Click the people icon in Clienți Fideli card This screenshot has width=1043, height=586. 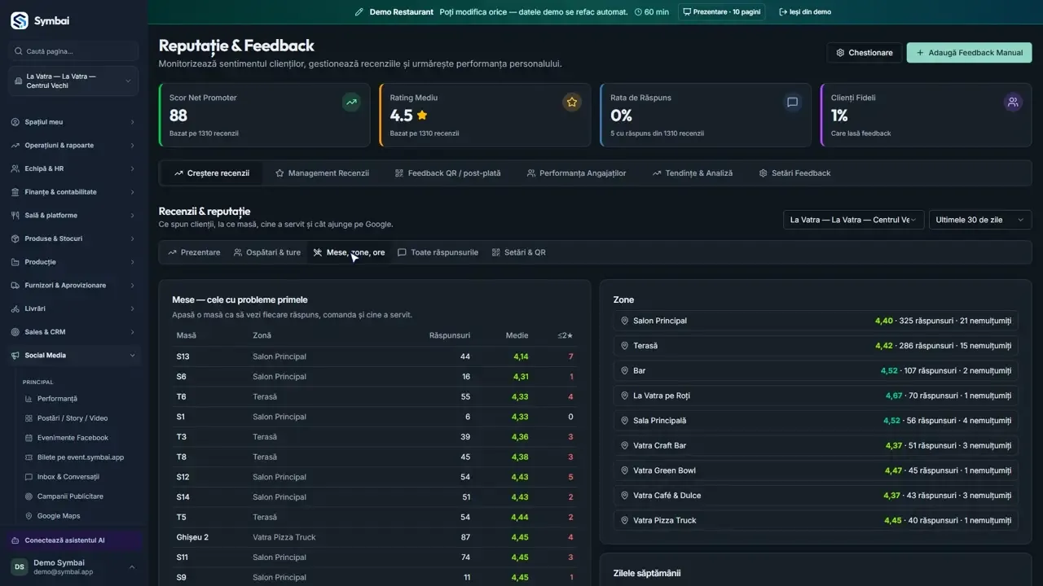[1013, 102]
